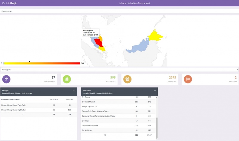Select SK Binjai row

click(x=118, y=121)
